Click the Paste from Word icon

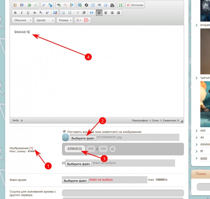pyautogui.click(x=22, y=5)
